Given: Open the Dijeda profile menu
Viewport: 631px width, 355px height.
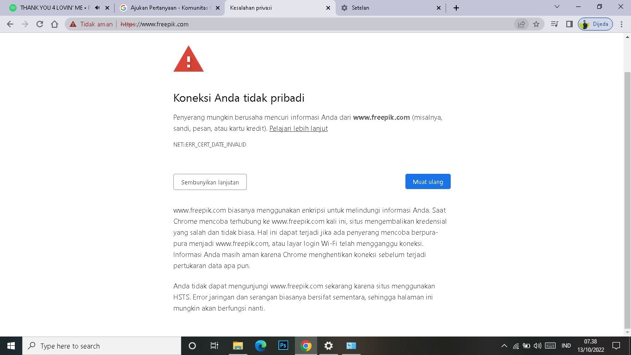Looking at the screenshot, I should click(595, 24).
